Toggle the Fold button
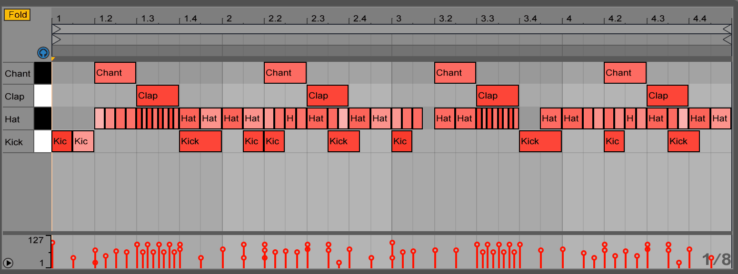The image size is (738, 274). coord(17,15)
